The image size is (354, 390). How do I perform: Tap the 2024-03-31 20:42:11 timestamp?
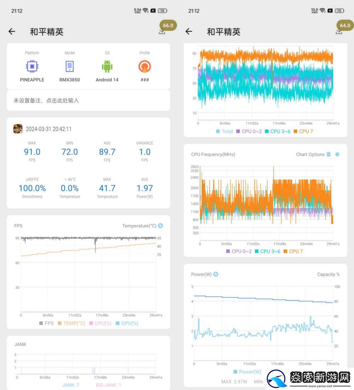tap(49, 129)
